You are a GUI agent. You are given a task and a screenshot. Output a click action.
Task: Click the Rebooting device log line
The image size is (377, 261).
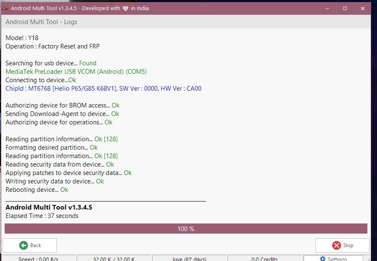(x=37, y=190)
